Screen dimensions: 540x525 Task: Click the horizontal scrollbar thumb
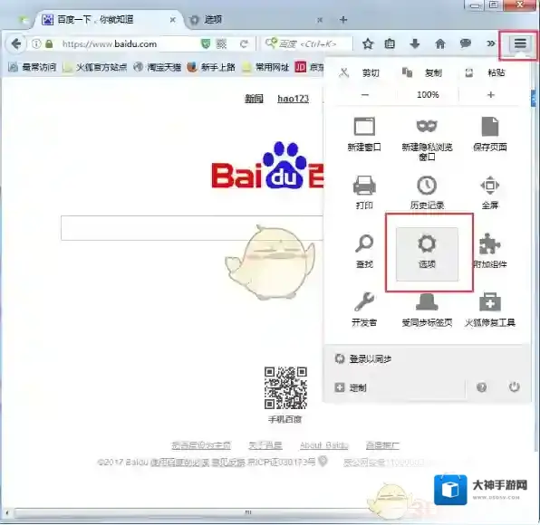193,512
